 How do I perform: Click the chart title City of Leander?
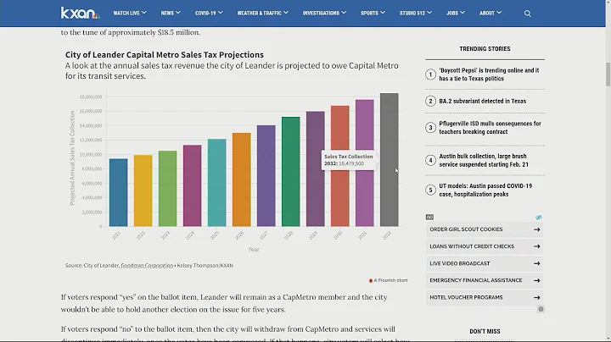click(165, 54)
